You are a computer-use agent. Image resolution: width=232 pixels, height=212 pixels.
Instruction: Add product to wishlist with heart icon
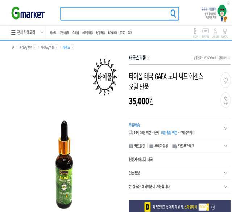225,80
